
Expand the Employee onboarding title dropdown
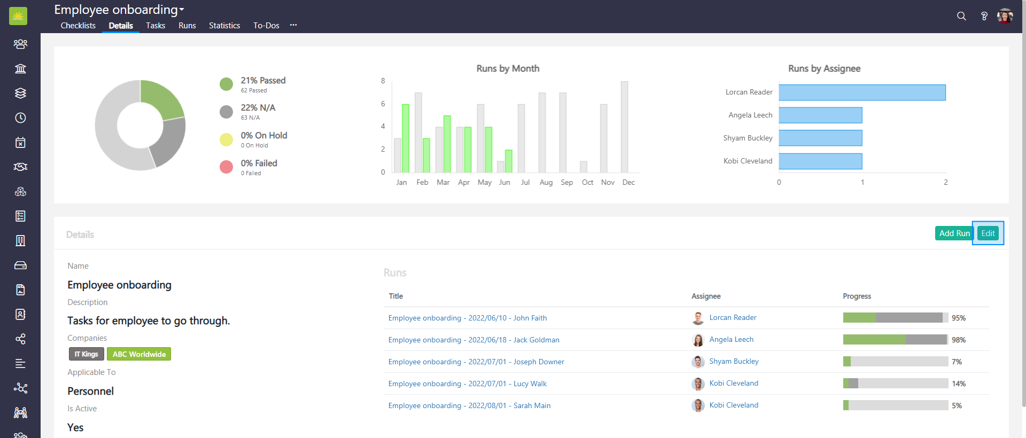(x=182, y=10)
